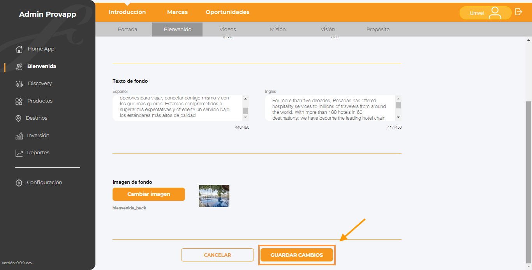Open the Propósito tab
Viewport: 532px width, 270px height.
[378, 30]
